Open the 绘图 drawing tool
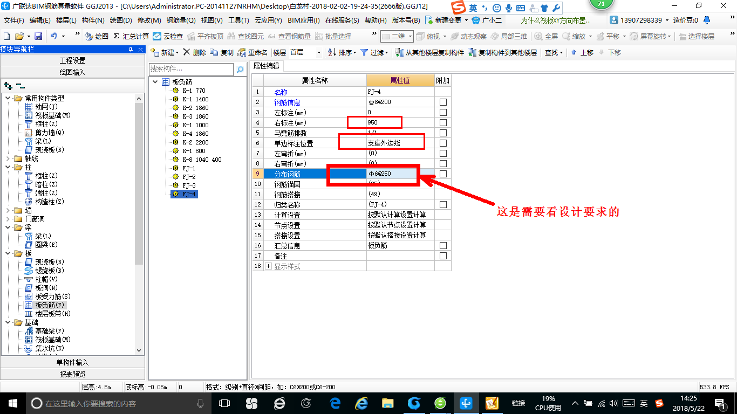Viewport: 737px width, 414px height. (97, 36)
